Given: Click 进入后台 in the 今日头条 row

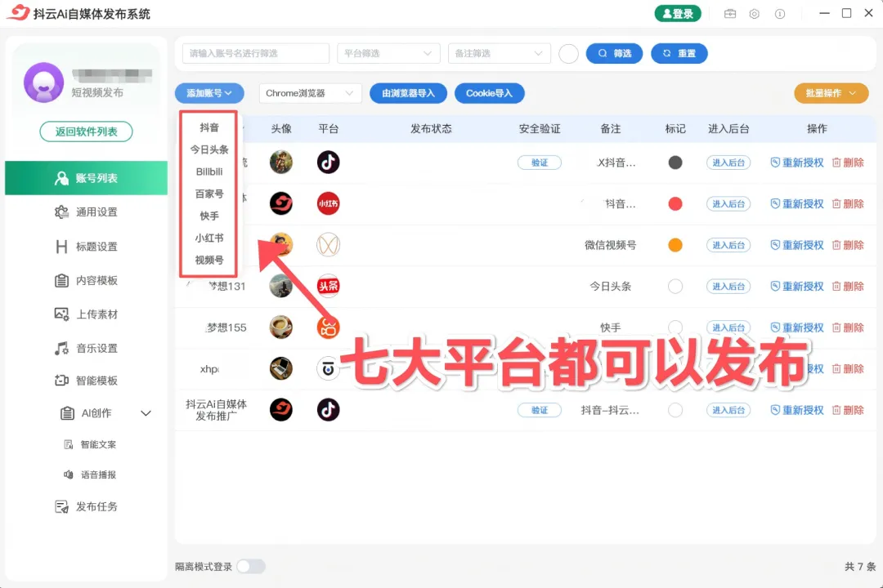Looking at the screenshot, I should click(x=728, y=287).
